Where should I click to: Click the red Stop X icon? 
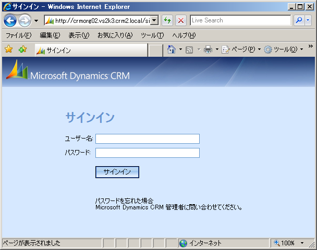coord(181,20)
